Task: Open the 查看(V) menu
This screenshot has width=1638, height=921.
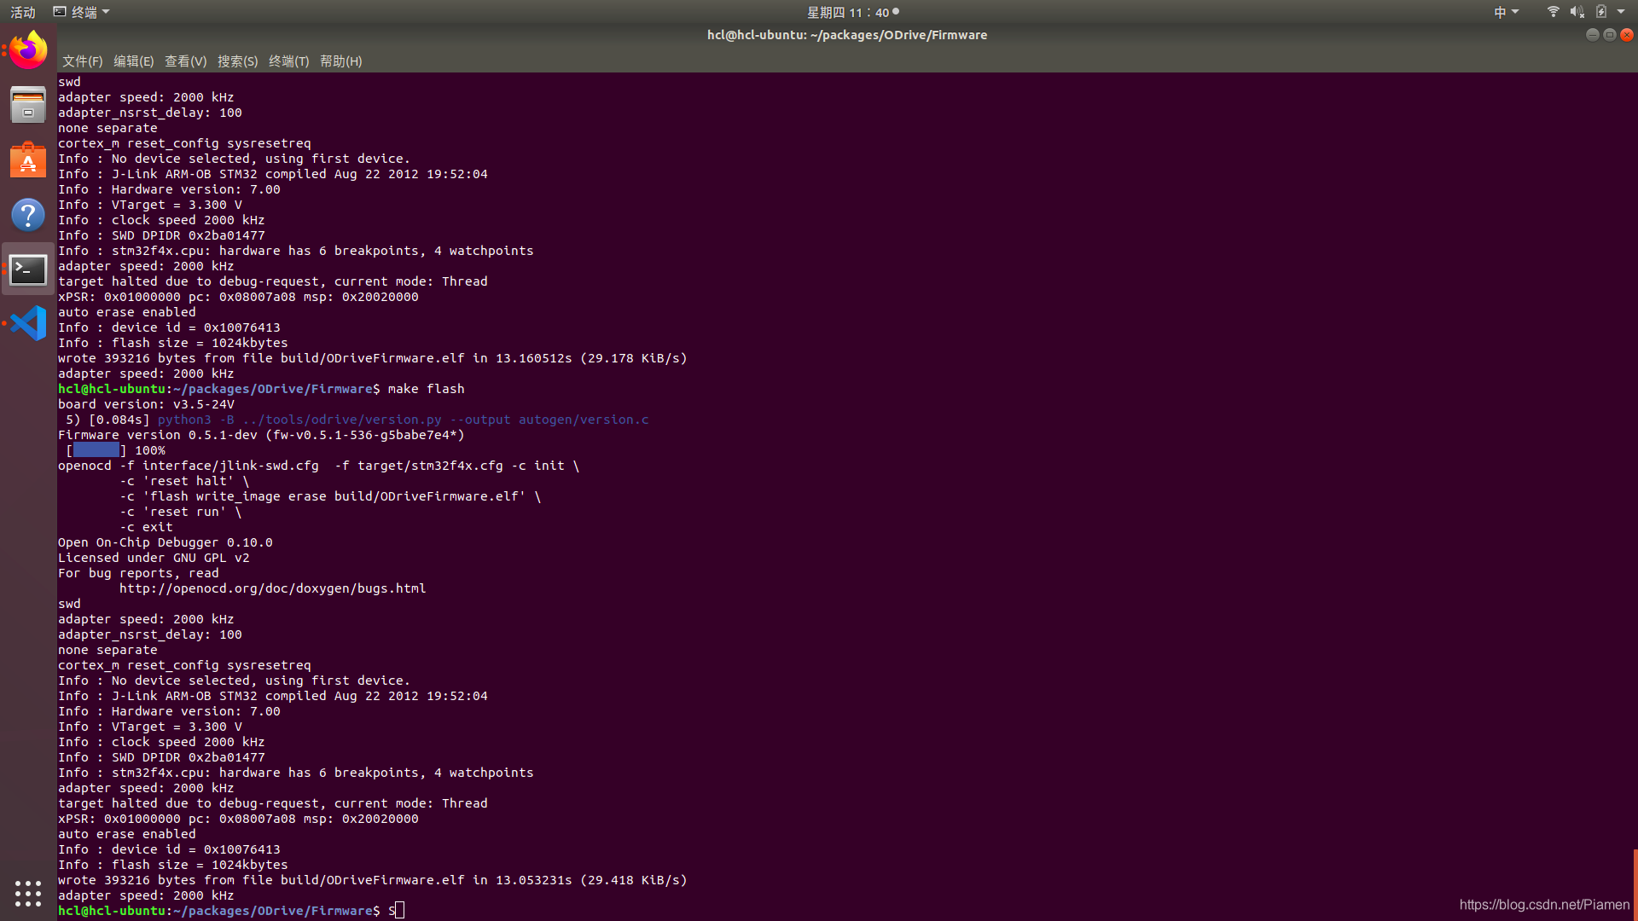Action: [185, 61]
